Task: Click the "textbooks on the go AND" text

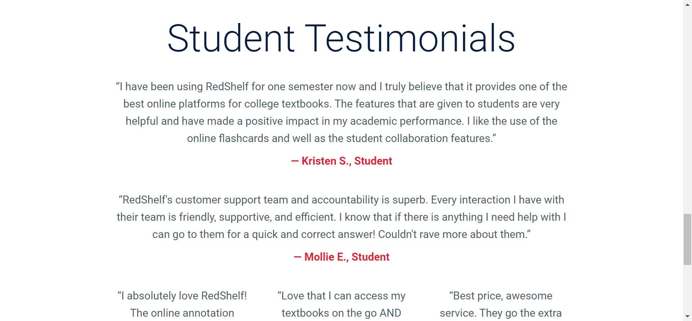Action: pos(341,313)
